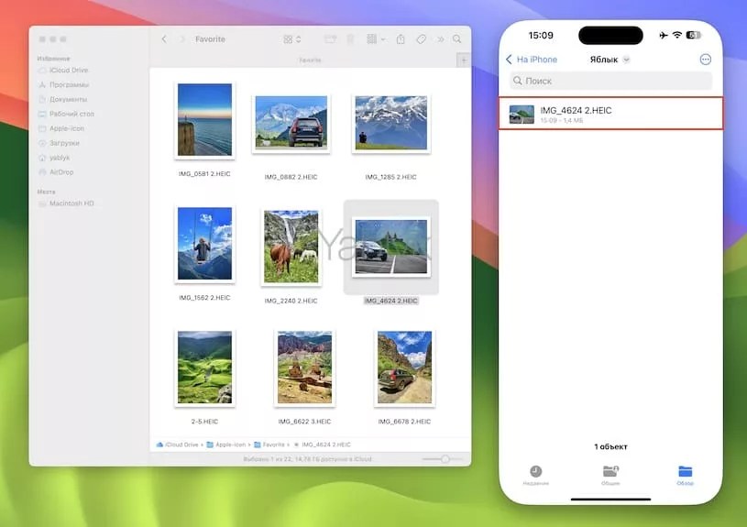Adjust Finder icon size slider

pyautogui.click(x=443, y=459)
